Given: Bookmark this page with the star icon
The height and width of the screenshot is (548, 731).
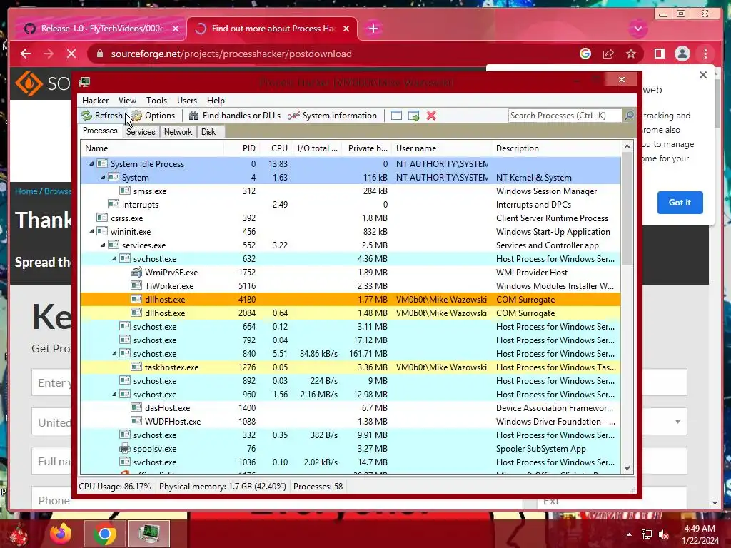Looking at the screenshot, I should 631,54.
